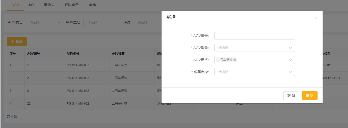Switch to the I/O tab
Viewport: 348px width, 128px height.
[31, 5]
